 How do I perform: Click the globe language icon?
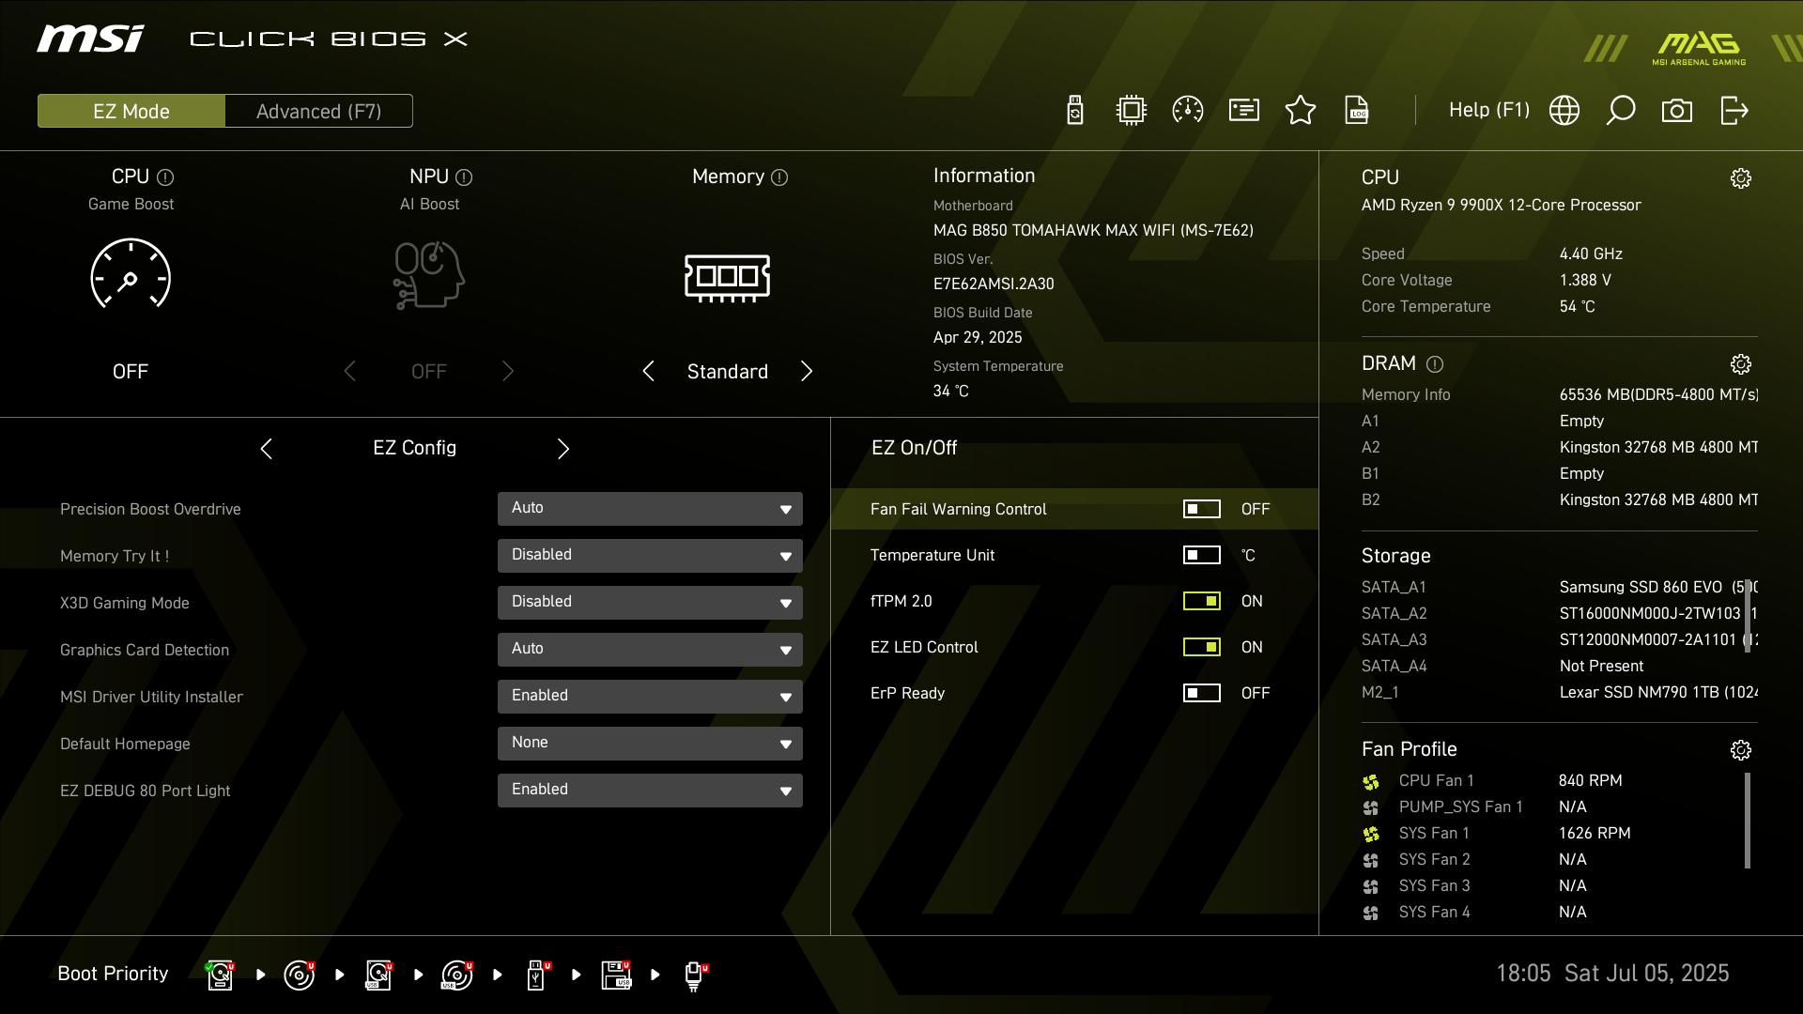[x=1564, y=110]
